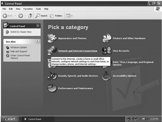162x122 pixels.
Task: Open the Appearance and Themes category
Action: click(72, 38)
